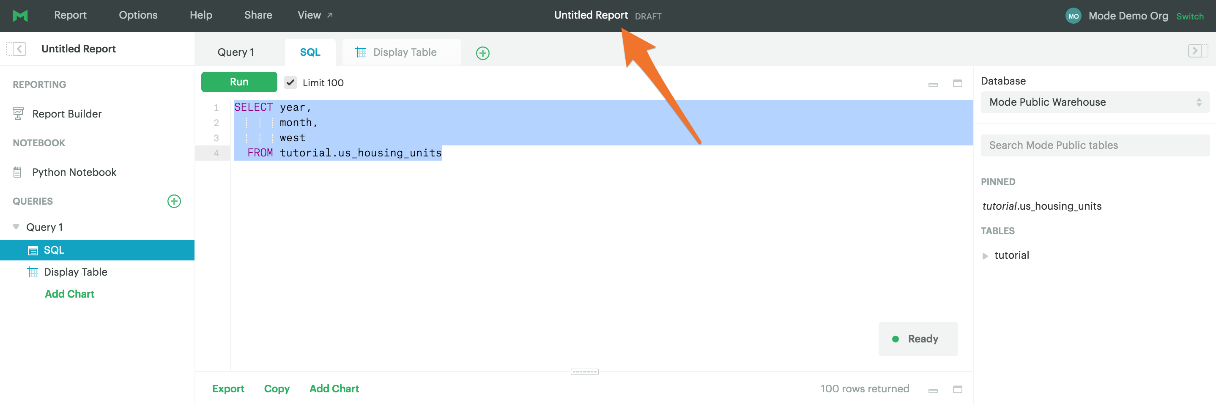Click 'west' on editor line 3
The height and width of the screenshot is (405, 1216).
tap(292, 138)
